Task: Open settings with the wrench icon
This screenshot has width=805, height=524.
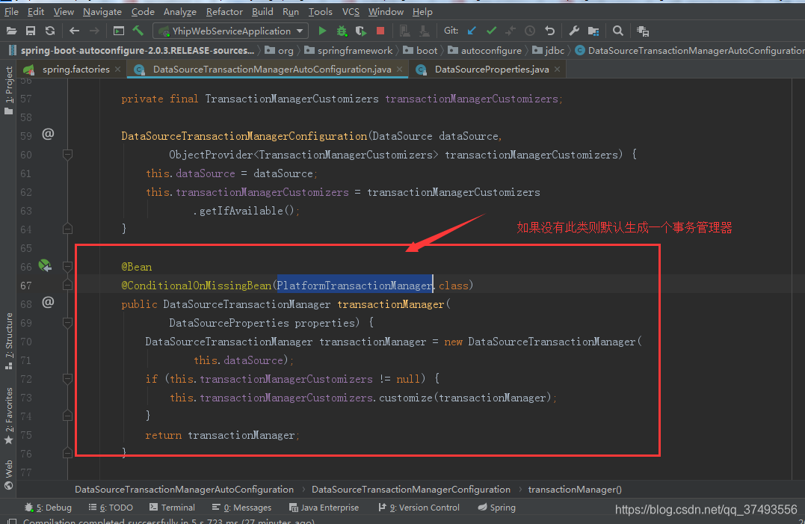Action: (574, 31)
